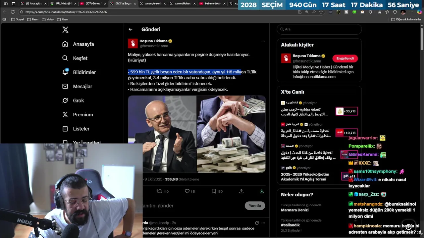Click the Keşfet magnifier icon
Image resolution: width=424 pixels, height=238 pixels.
65,58
